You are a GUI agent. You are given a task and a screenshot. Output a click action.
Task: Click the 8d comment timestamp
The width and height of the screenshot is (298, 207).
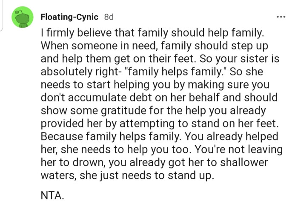109,17
